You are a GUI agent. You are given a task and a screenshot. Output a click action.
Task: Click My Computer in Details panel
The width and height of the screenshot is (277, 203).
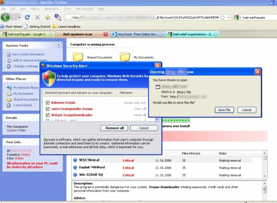coord(18,127)
